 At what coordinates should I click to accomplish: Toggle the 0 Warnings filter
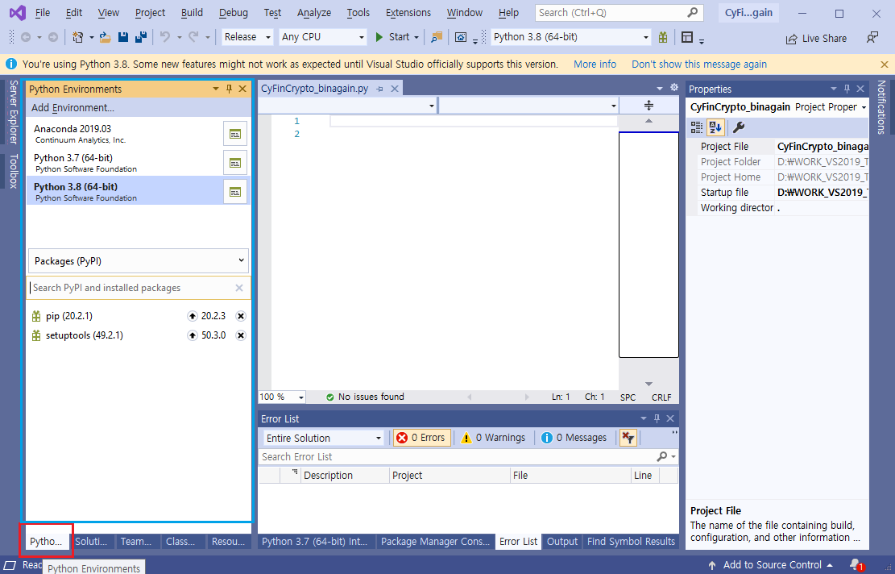click(x=493, y=438)
